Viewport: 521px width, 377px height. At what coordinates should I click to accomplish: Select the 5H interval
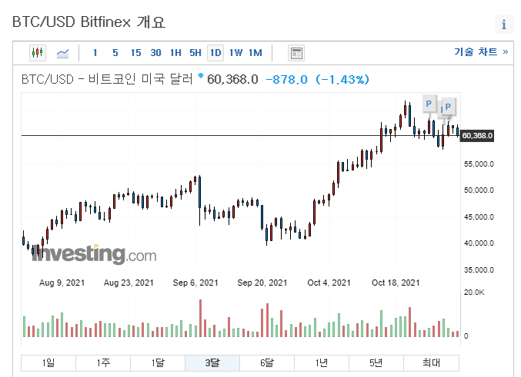(x=195, y=53)
